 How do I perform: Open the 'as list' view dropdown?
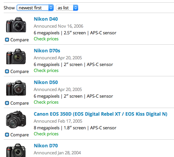pyautogui.click(x=67, y=8)
